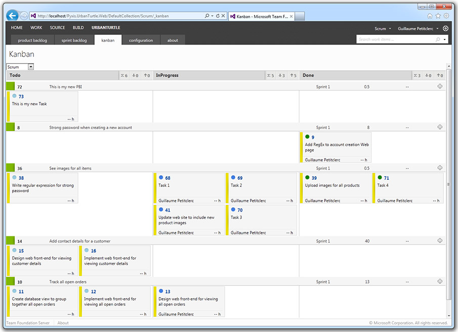The height and width of the screenshot is (332, 458).
Task: Click the up-arrow (↑ 5) icon in the InProgress header
Action: click(293, 75)
